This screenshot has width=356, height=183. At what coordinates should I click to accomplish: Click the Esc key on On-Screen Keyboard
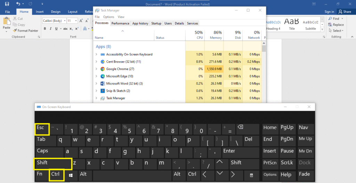42,129
